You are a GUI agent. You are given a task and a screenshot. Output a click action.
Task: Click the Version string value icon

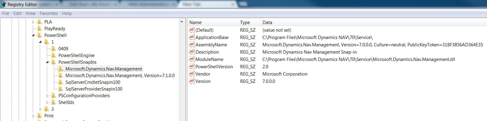pos(192,81)
